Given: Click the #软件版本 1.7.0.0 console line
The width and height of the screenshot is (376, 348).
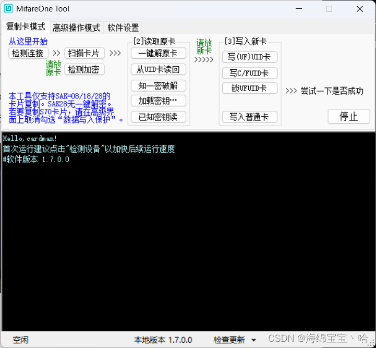Looking at the screenshot, I should pos(36,159).
